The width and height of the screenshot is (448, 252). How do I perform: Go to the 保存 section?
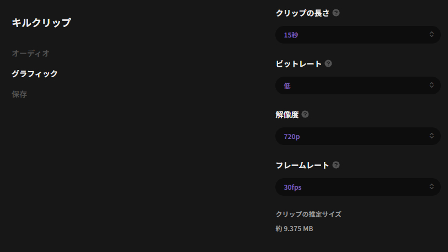tap(19, 94)
